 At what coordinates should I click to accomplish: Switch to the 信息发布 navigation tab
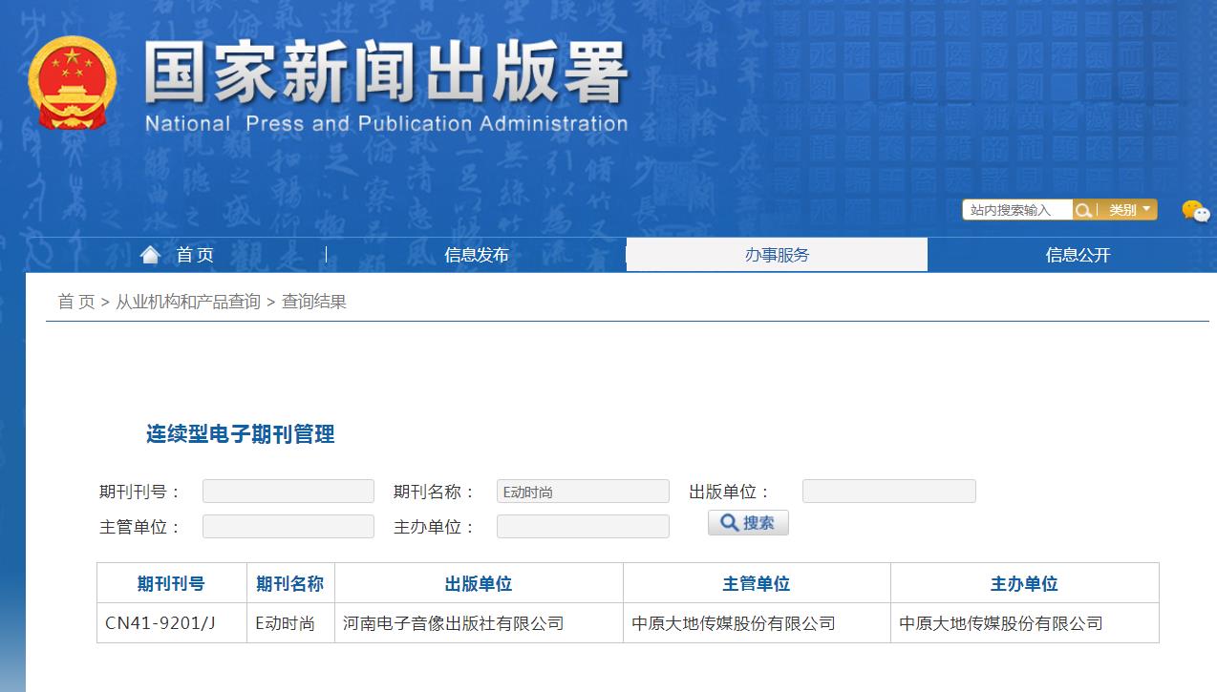point(475,254)
